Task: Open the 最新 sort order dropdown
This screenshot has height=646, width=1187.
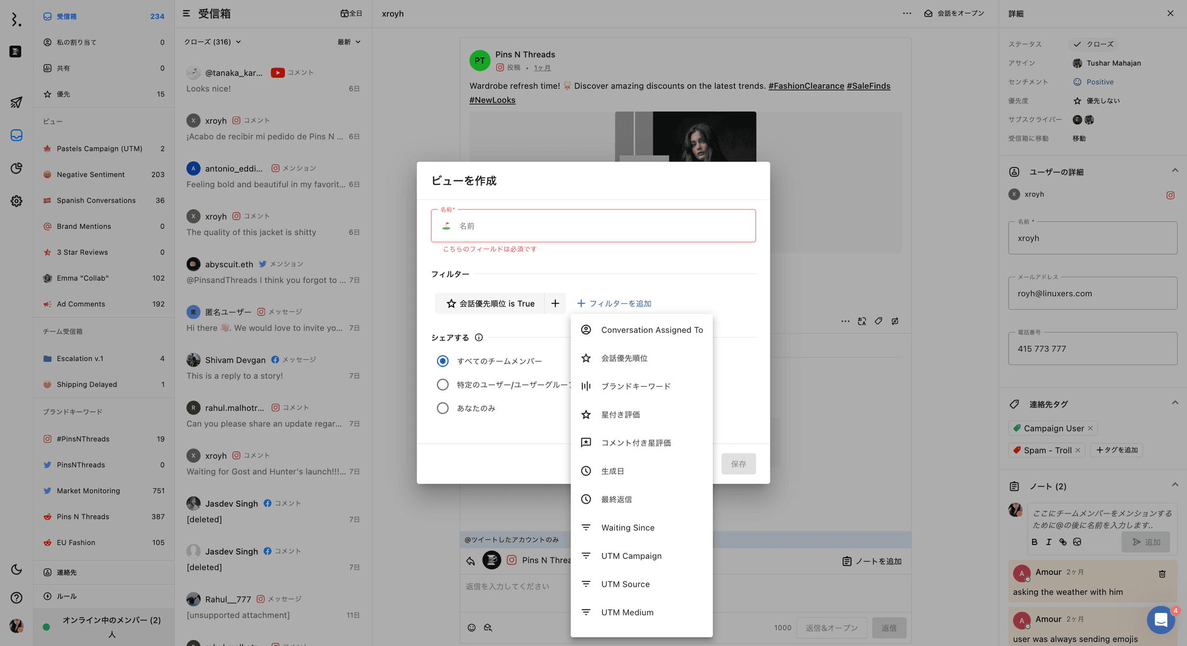Action: point(349,42)
